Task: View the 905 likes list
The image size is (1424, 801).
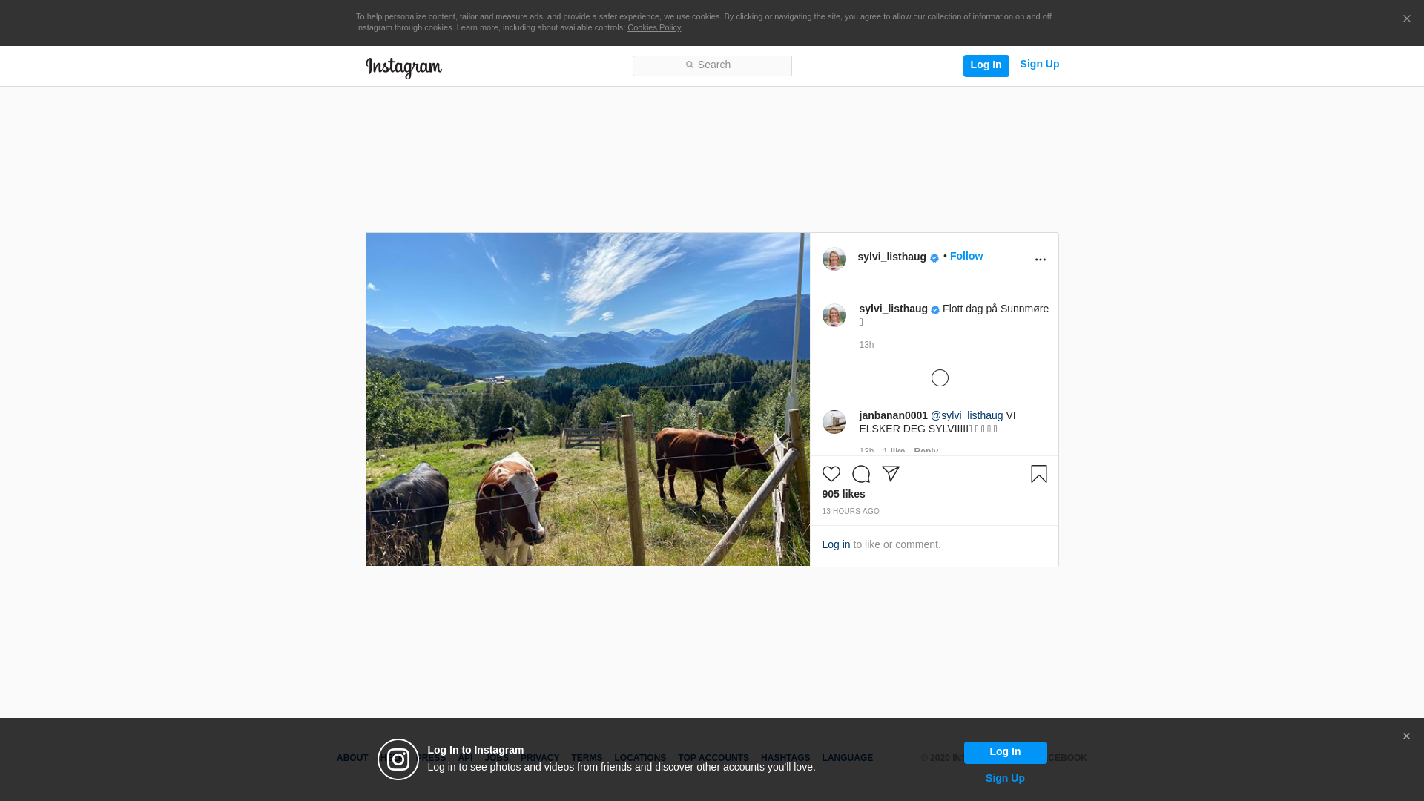Action: 843,494
